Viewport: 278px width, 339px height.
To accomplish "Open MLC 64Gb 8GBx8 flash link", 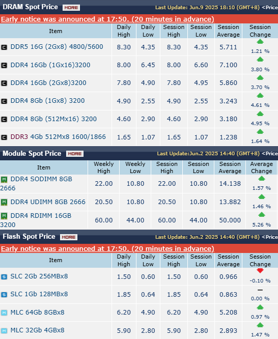I will pyautogui.click(x=38, y=313).
